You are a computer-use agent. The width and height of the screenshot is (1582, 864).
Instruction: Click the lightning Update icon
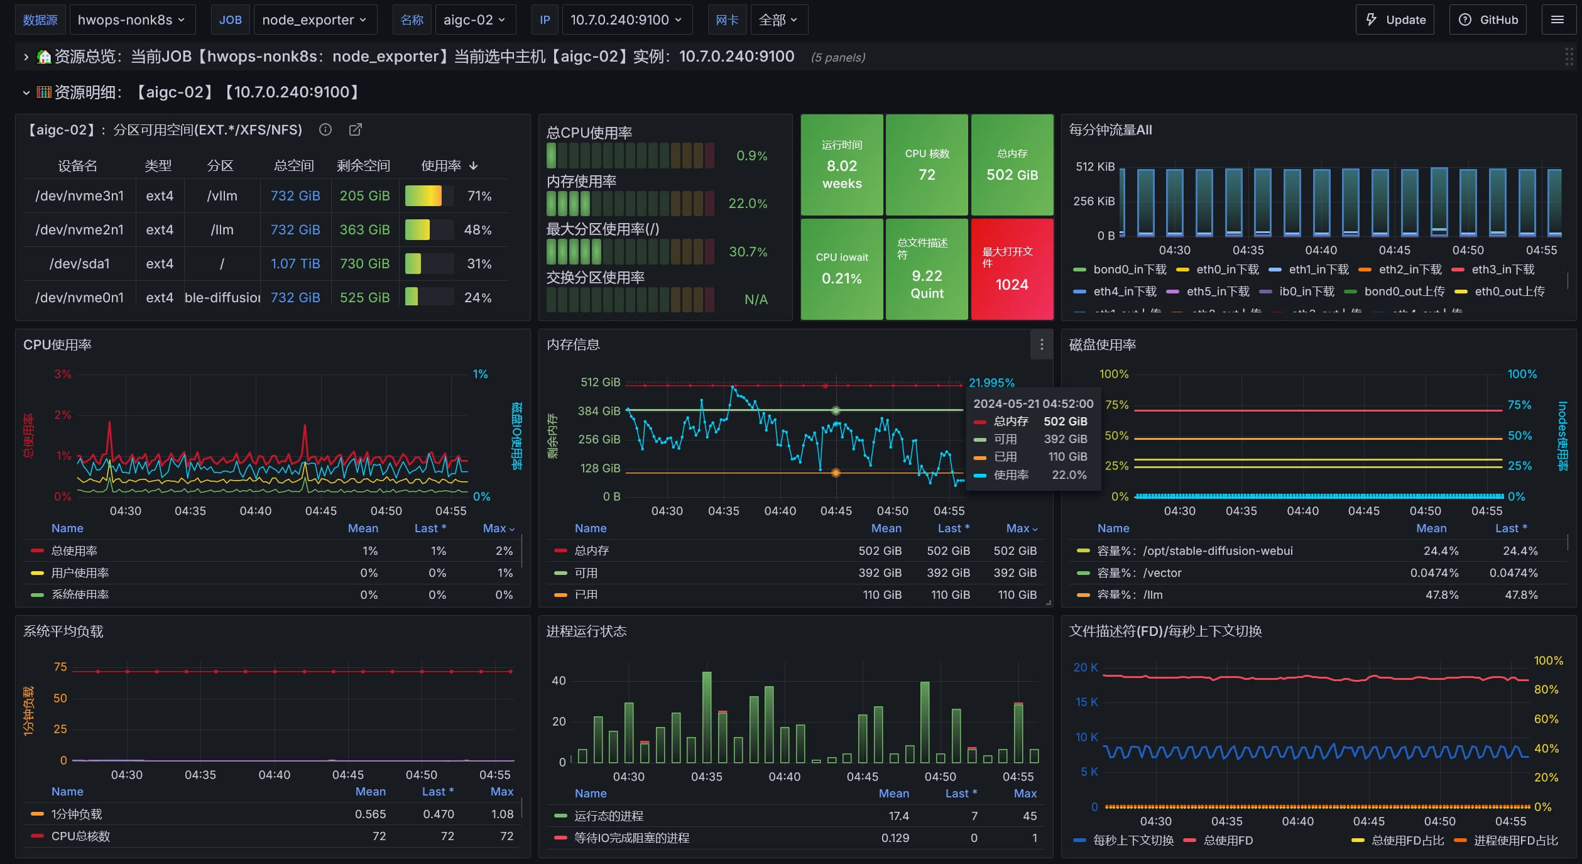pyautogui.click(x=1372, y=19)
